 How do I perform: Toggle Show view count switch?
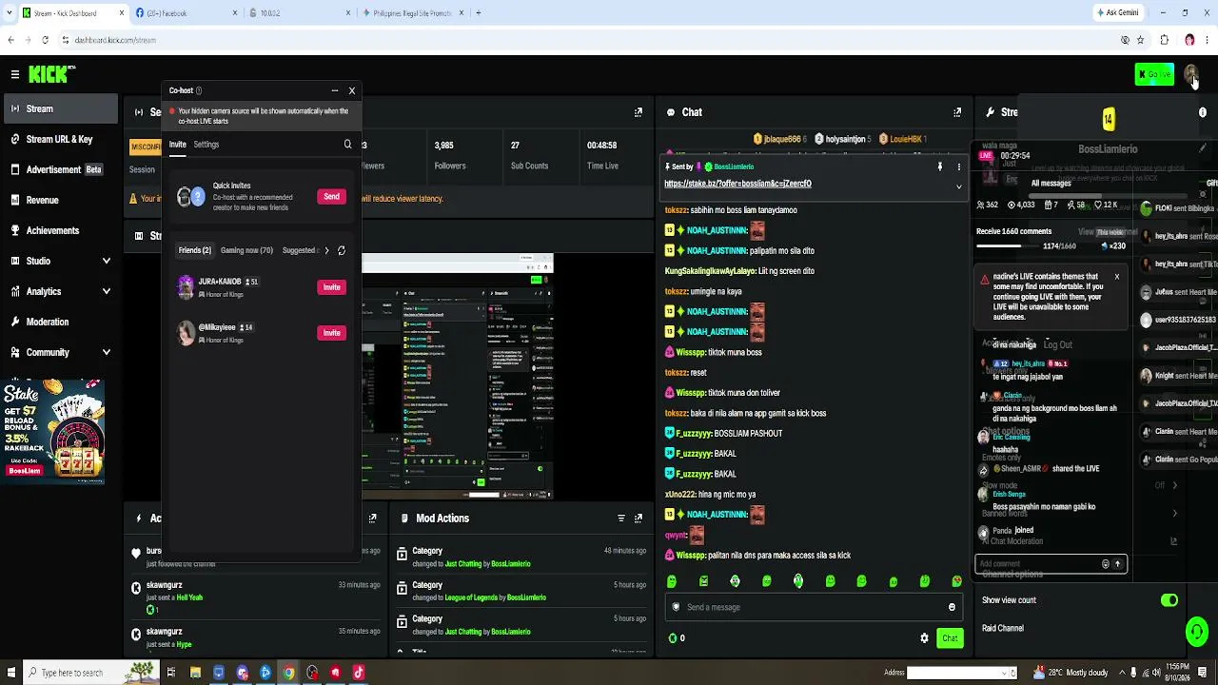1169,600
